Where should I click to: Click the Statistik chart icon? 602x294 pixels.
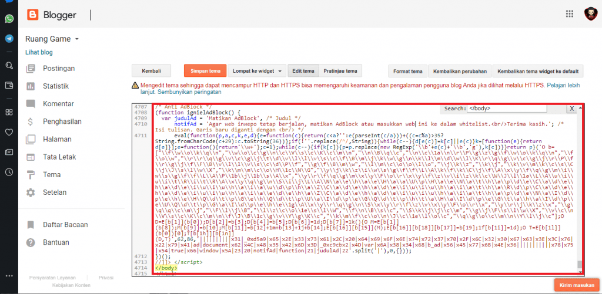tap(31, 86)
